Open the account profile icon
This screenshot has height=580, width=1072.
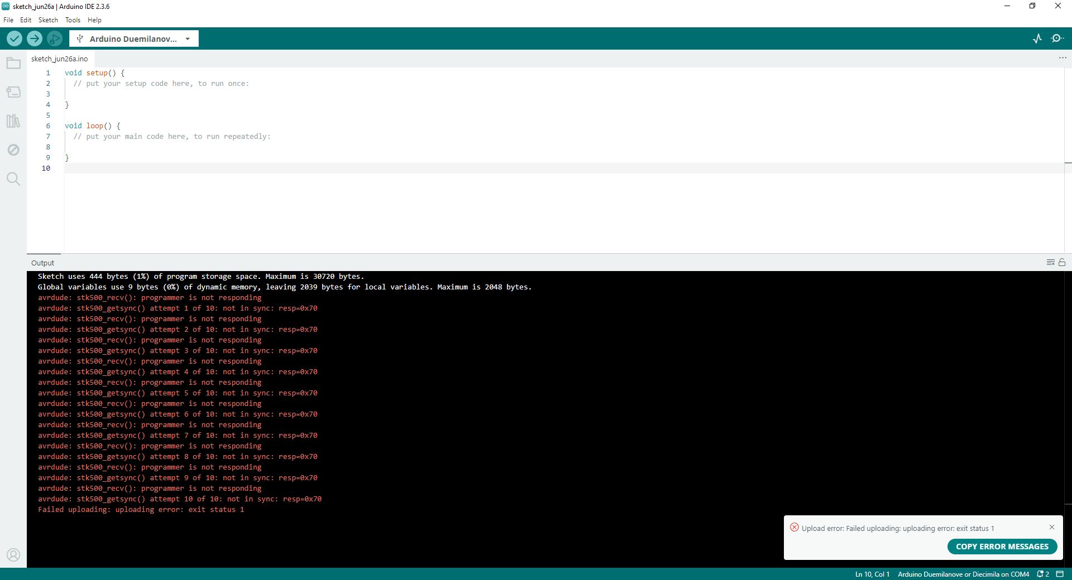[x=13, y=555]
